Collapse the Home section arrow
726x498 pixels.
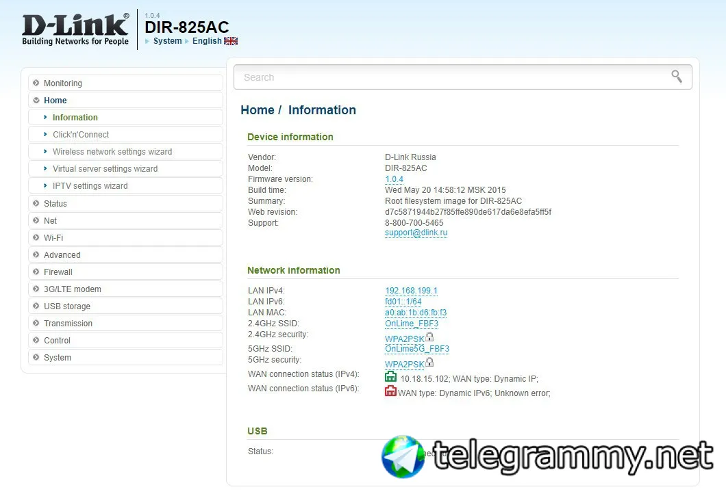coord(36,100)
